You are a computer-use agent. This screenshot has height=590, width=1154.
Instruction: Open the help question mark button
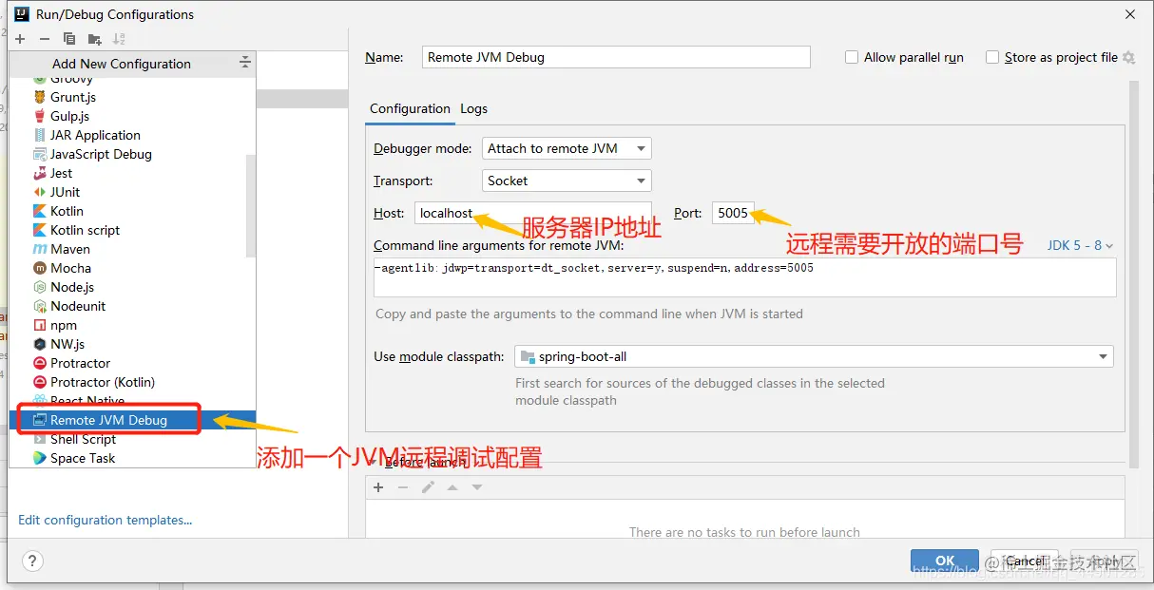coord(32,561)
